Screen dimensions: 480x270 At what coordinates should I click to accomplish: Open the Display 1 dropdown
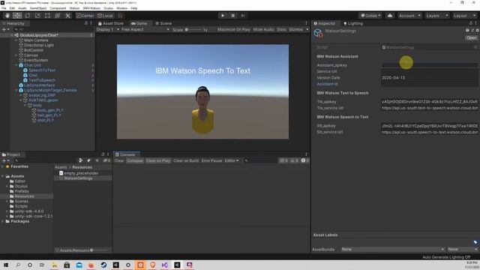pos(108,29)
